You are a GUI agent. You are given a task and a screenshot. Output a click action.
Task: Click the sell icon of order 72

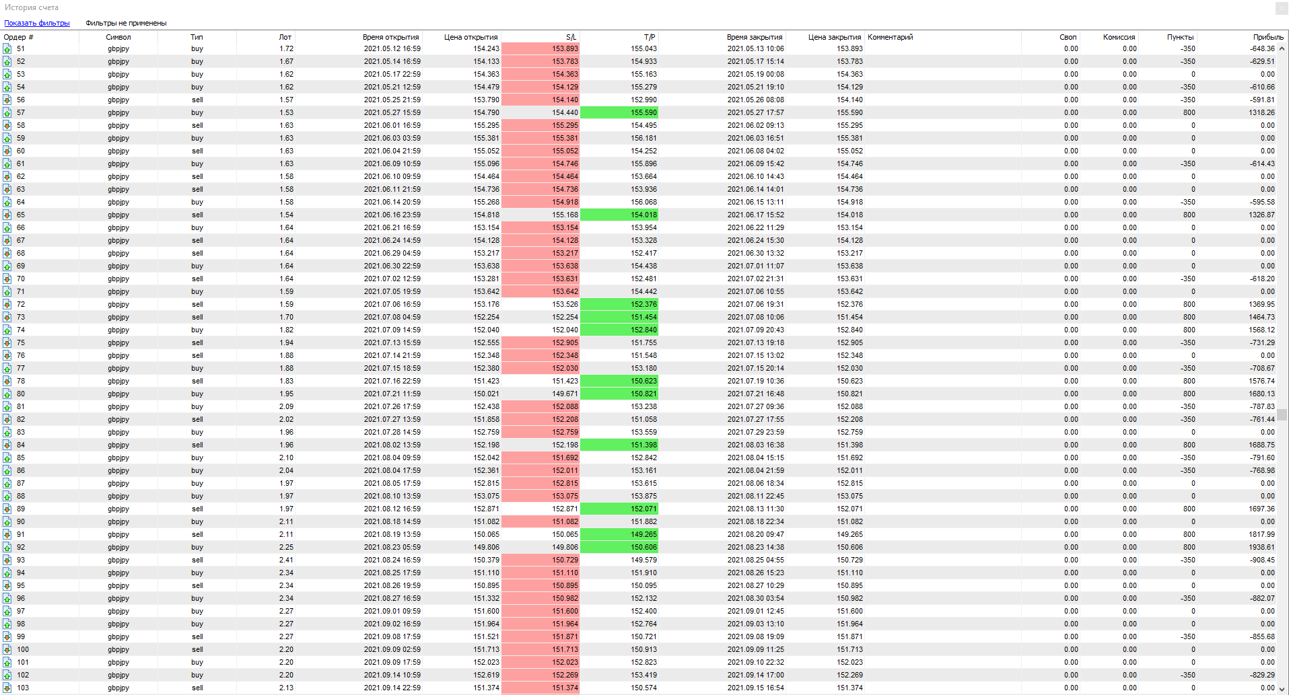tap(7, 304)
